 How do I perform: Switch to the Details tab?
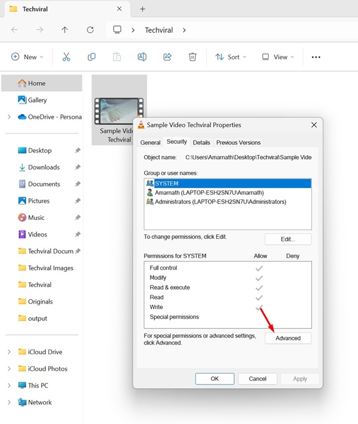201,142
